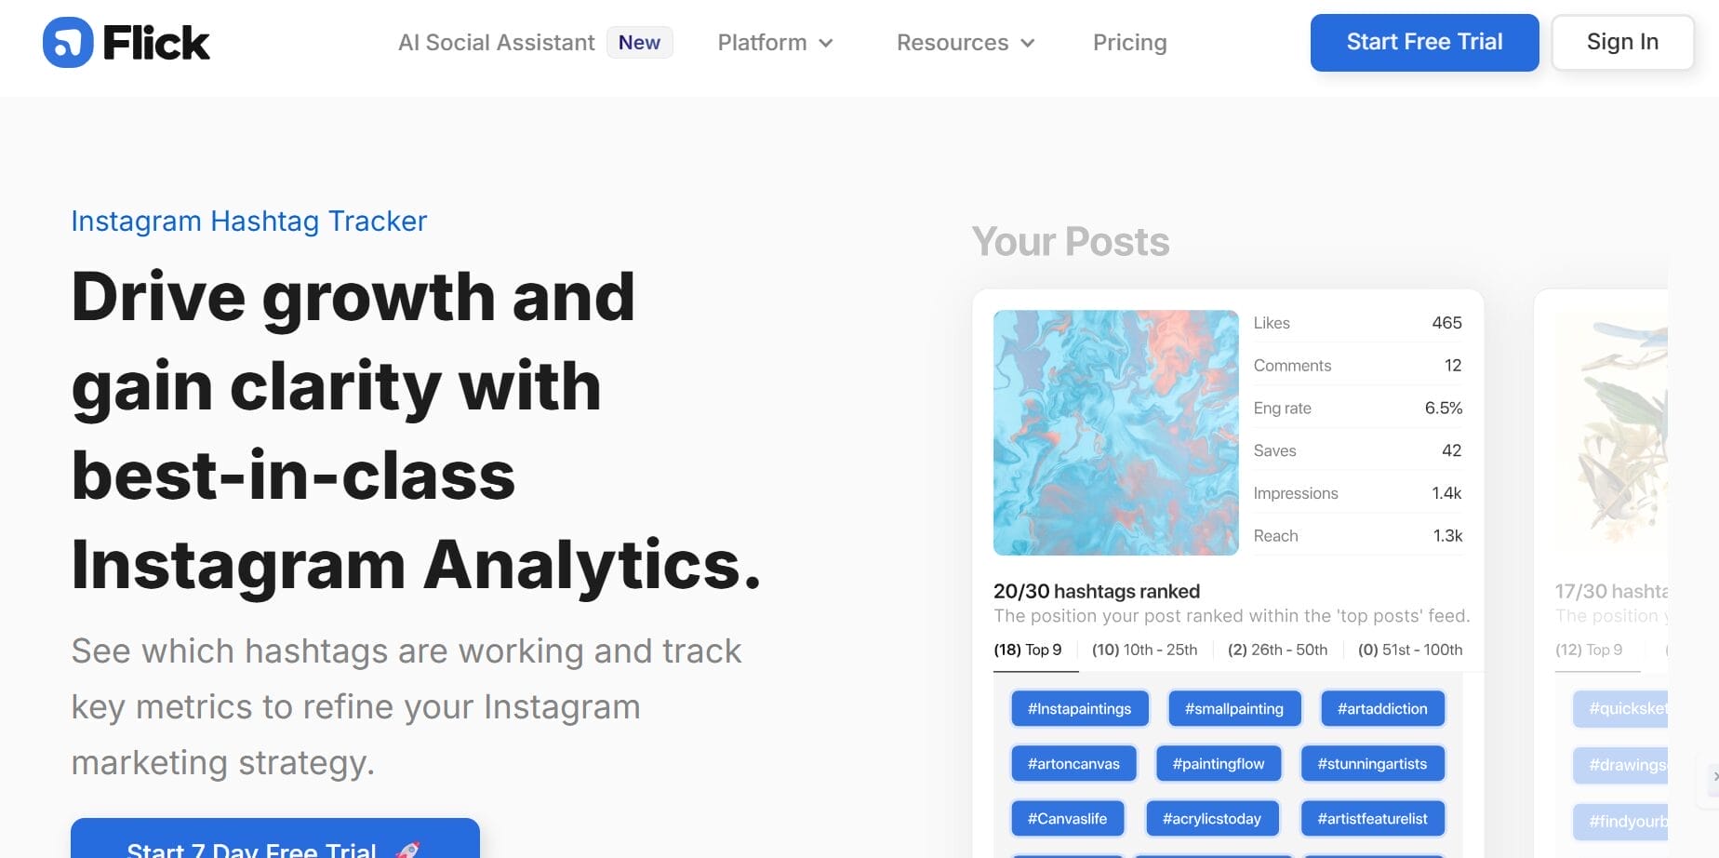Expand the Resources dropdown menu
This screenshot has width=1719, height=858.
pyautogui.click(x=965, y=43)
